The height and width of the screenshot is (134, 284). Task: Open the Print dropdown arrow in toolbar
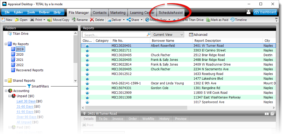coord(44,20)
